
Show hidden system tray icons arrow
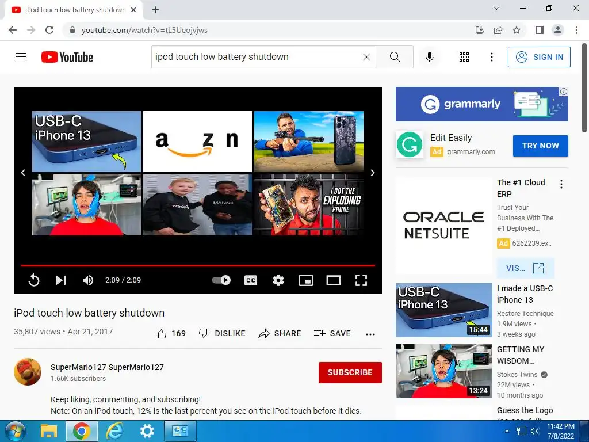(507, 431)
